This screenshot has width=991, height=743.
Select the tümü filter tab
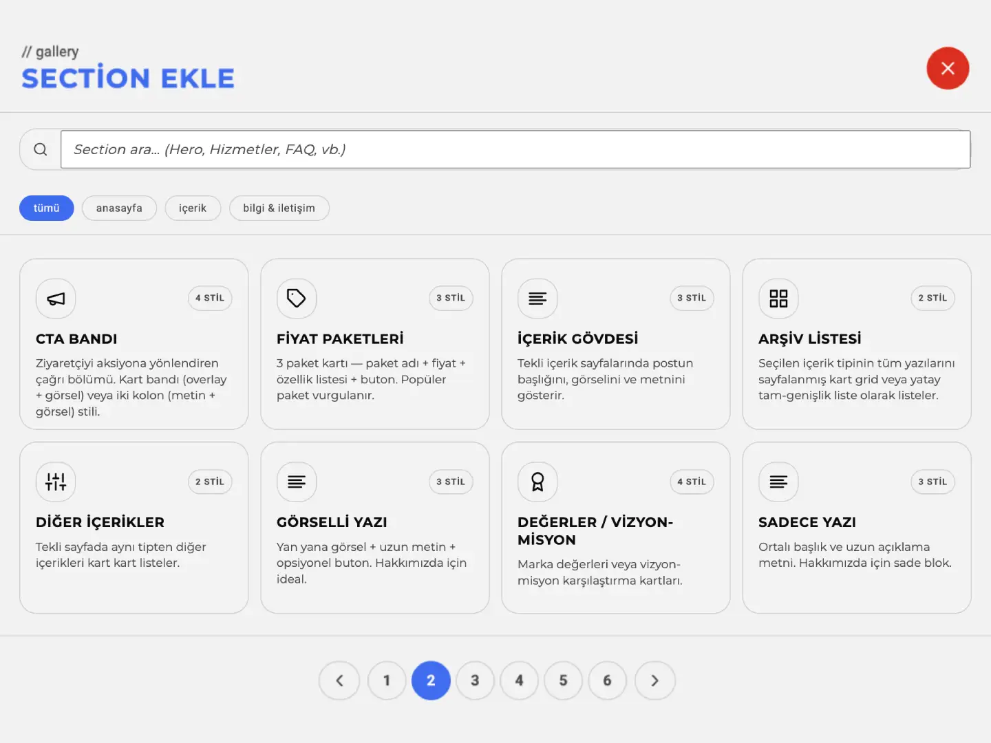pos(47,208)
